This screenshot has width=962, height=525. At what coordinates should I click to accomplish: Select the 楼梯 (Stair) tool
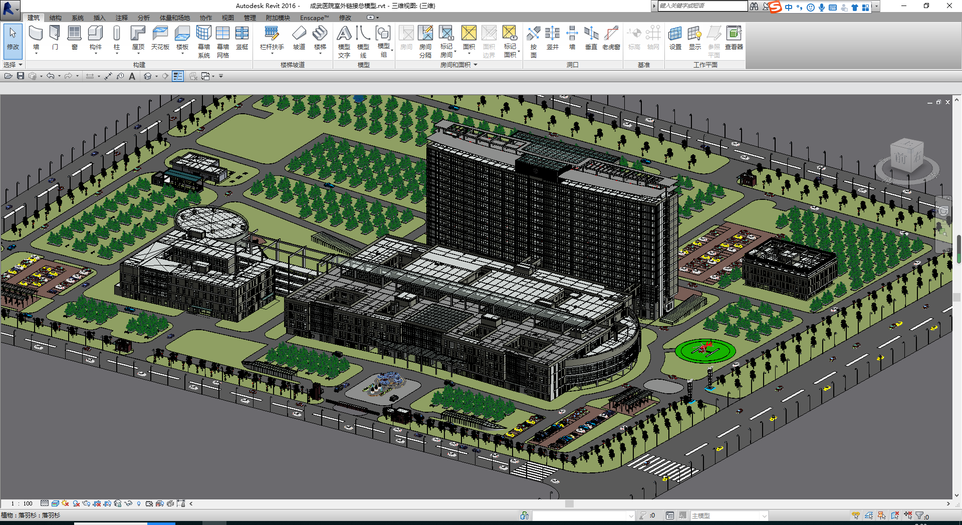point(320,38)
